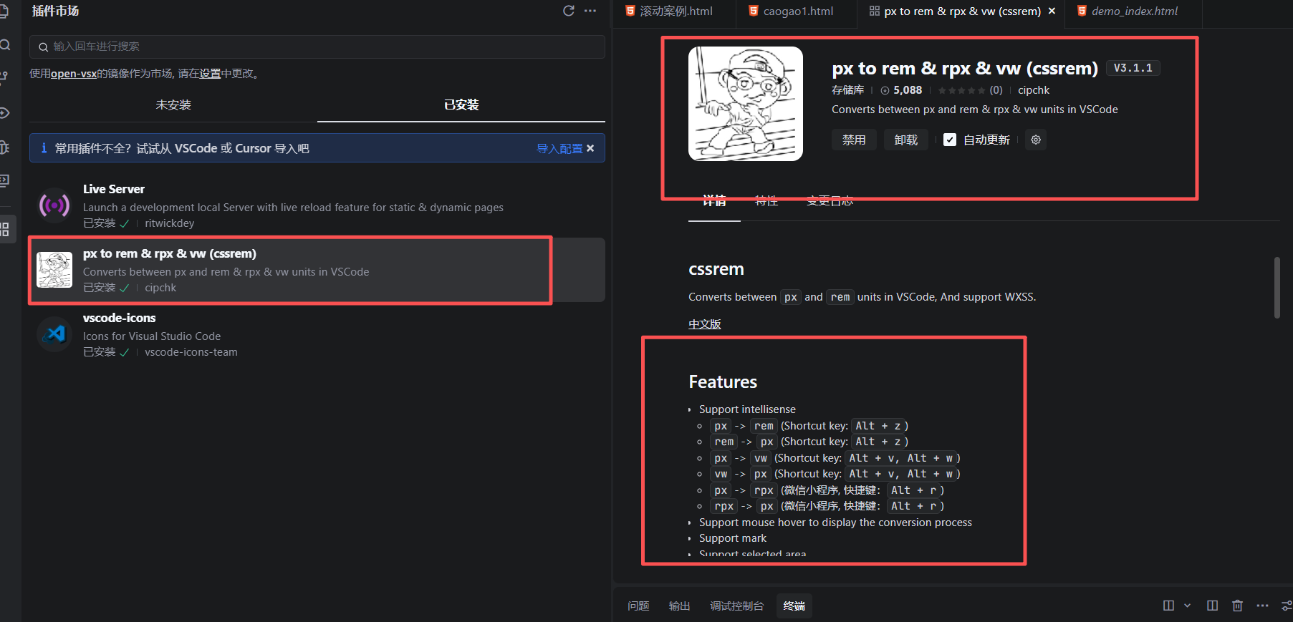Open the terminal panel settings sliders icon

(x=1287, y=606)
